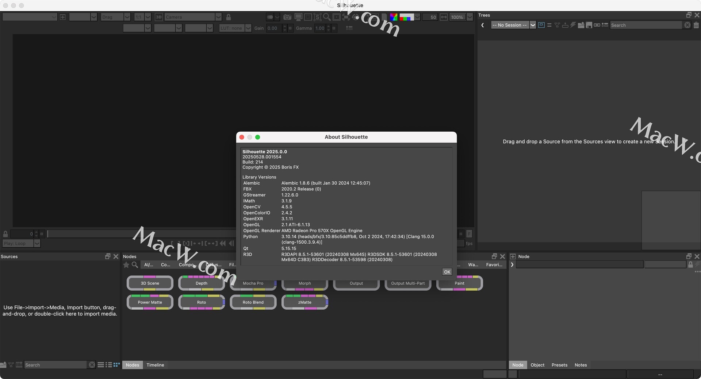Dismiss the About Silhouette dialog with OK

click(447, 272)
